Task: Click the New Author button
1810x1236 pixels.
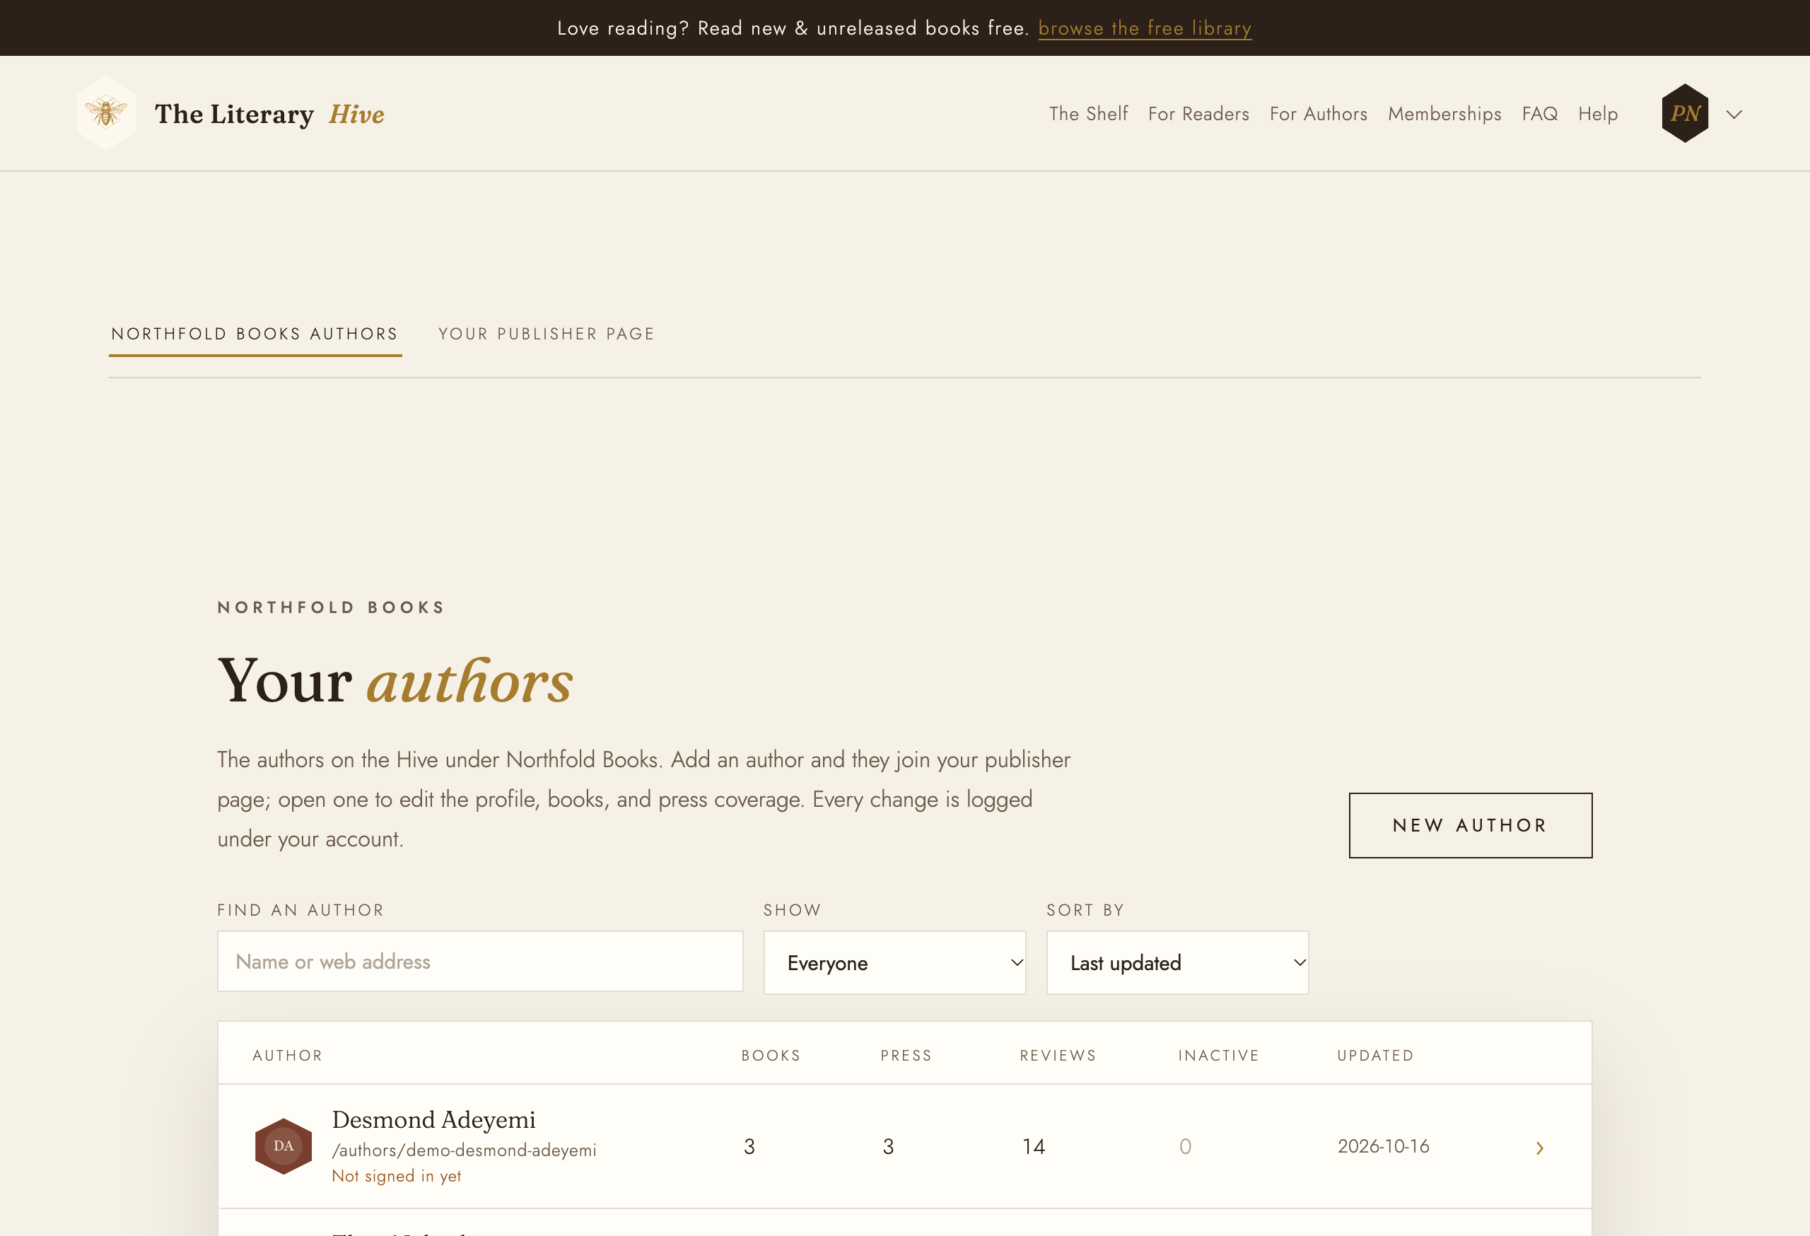Action: pyautogui.click(x=1470, y=826)
